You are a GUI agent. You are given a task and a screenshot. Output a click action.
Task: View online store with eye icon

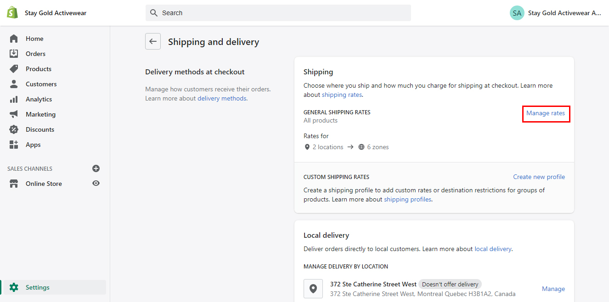click(96, 183)
